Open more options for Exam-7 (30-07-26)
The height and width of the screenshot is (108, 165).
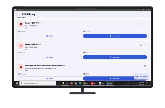[145, 24]
